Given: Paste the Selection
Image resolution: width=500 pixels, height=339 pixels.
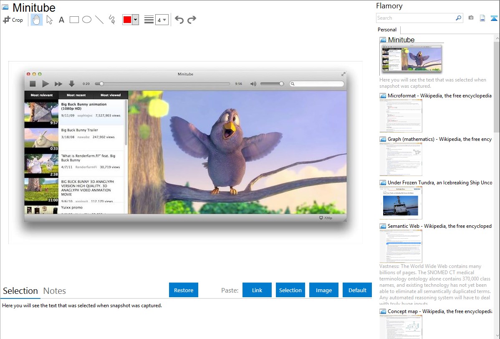Looking at the screenshot, I should [290, 290].
